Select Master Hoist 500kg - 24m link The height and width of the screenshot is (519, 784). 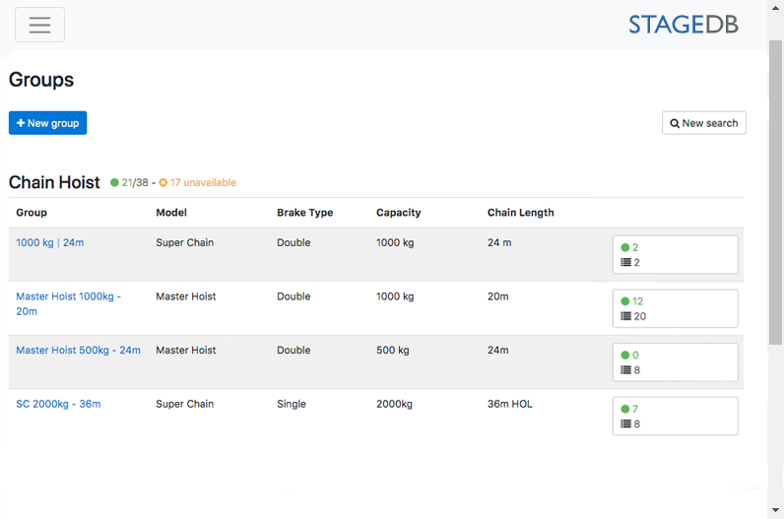point(78,350)
